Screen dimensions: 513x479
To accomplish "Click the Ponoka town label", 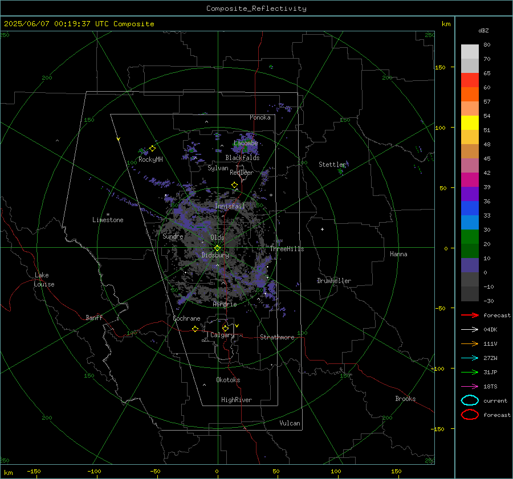I will click(x=260, y=117).
